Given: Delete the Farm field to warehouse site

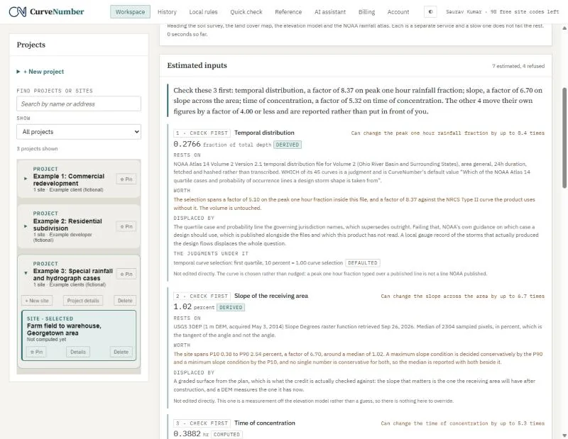Looking at the screenshot, I should click(121, 352).
